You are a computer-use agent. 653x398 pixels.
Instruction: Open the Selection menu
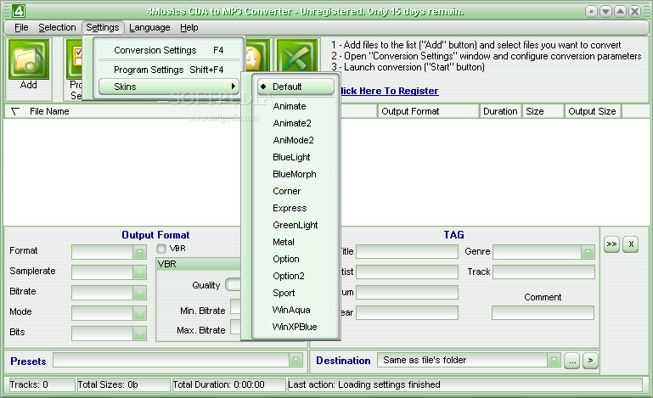[x=57, y=27]
